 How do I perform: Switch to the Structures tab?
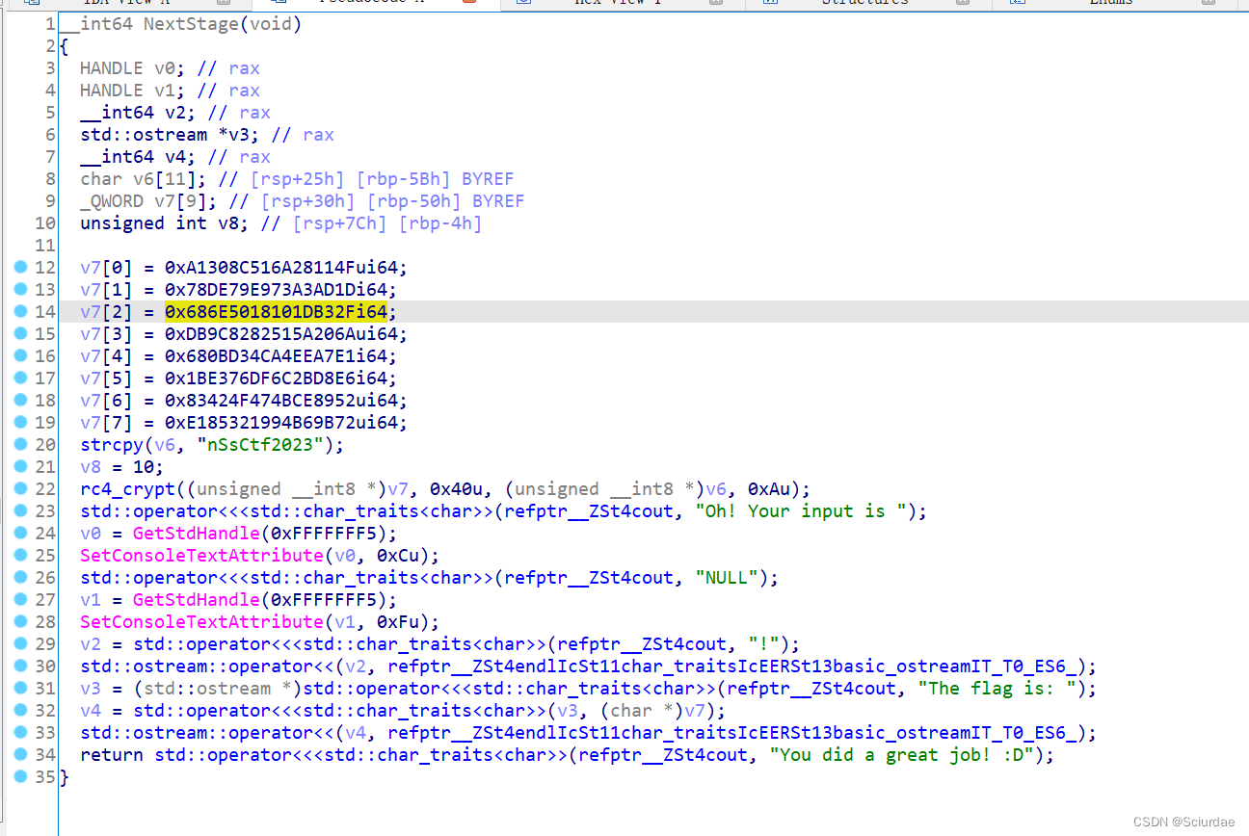867,4
